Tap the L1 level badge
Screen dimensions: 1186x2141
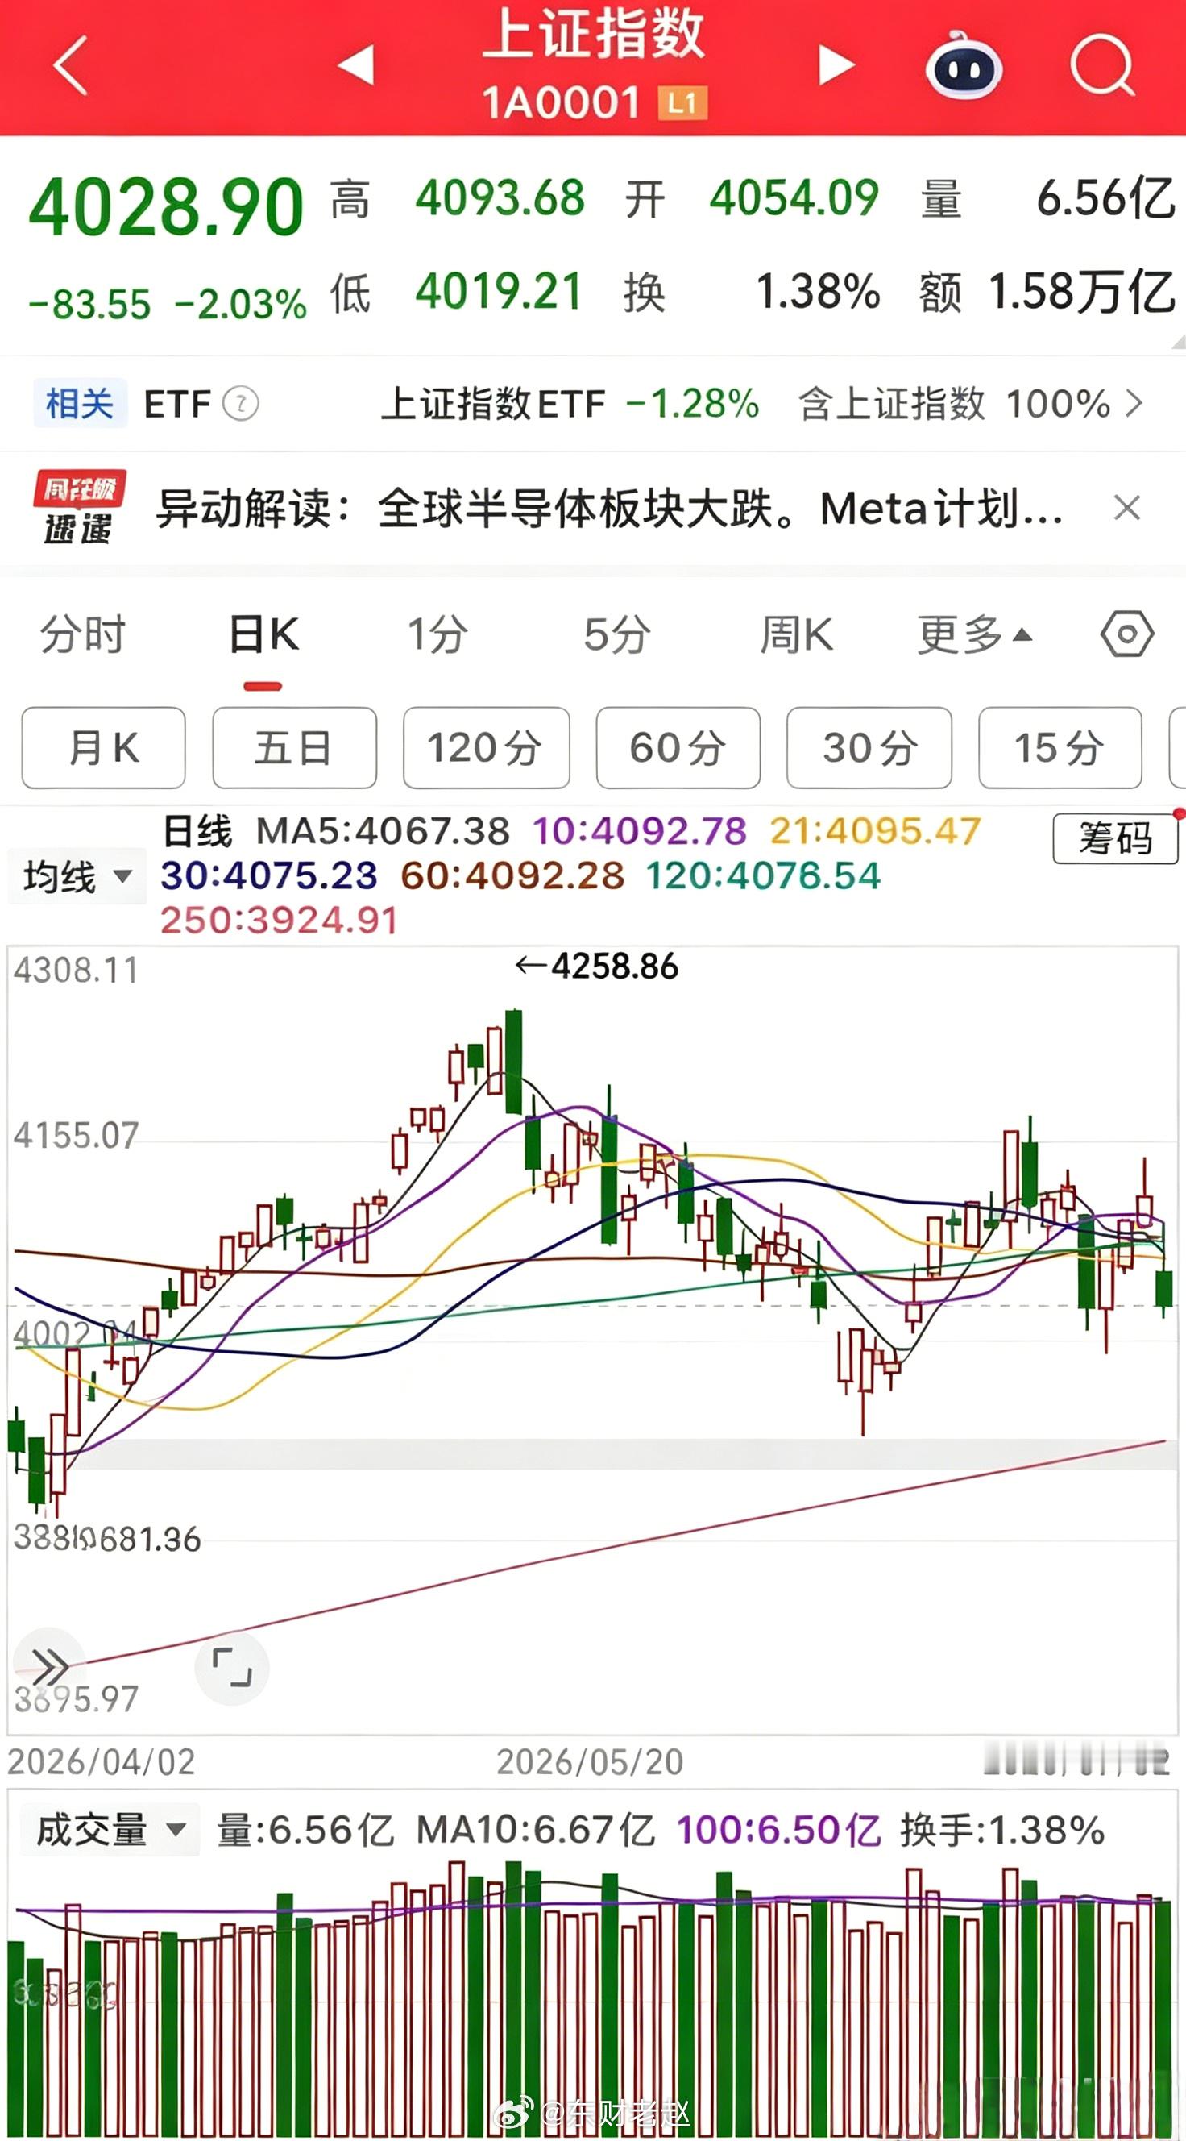(682, 104)
